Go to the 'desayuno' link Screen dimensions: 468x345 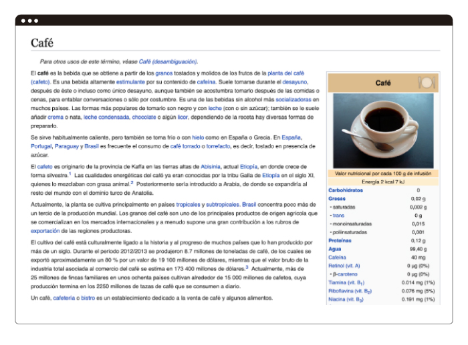(x=295, y=82)
